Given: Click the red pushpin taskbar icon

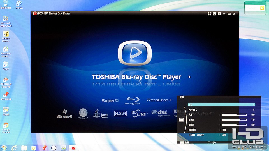Looking at the screenshot, I should coord(44,148).
